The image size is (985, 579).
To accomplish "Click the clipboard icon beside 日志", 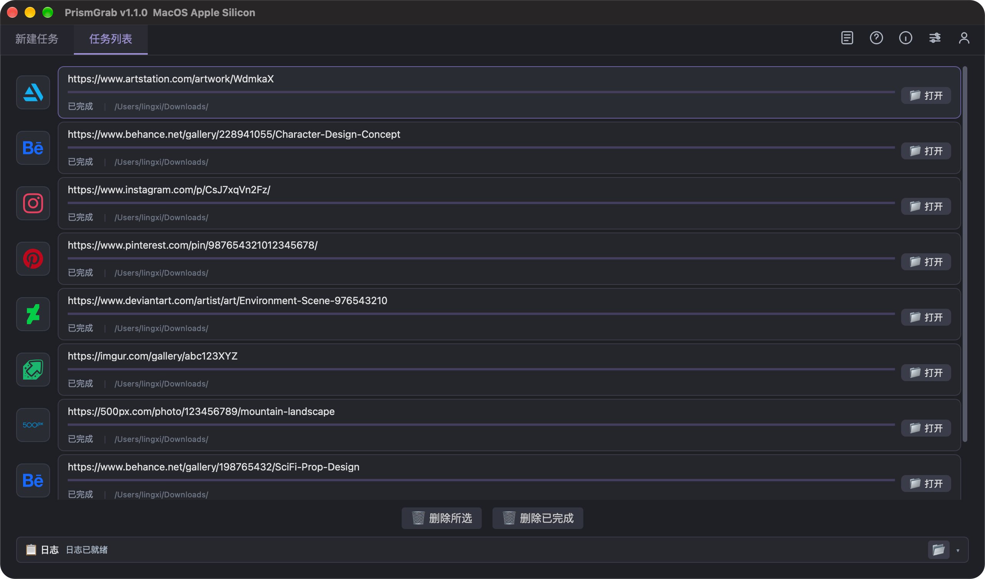I will click(x=31, y=550).
